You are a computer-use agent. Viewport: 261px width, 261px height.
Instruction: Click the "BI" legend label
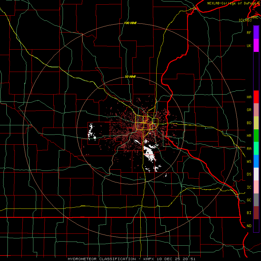point(249,213)
